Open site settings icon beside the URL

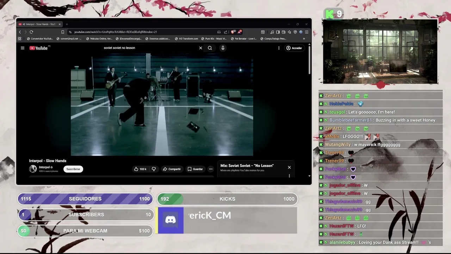(70, 32)
